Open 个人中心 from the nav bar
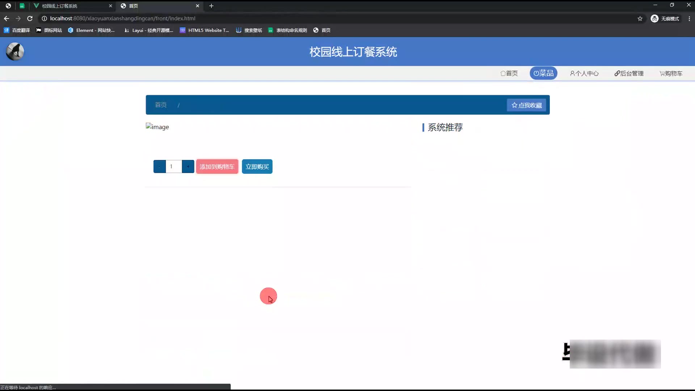 tap(584, 73)
